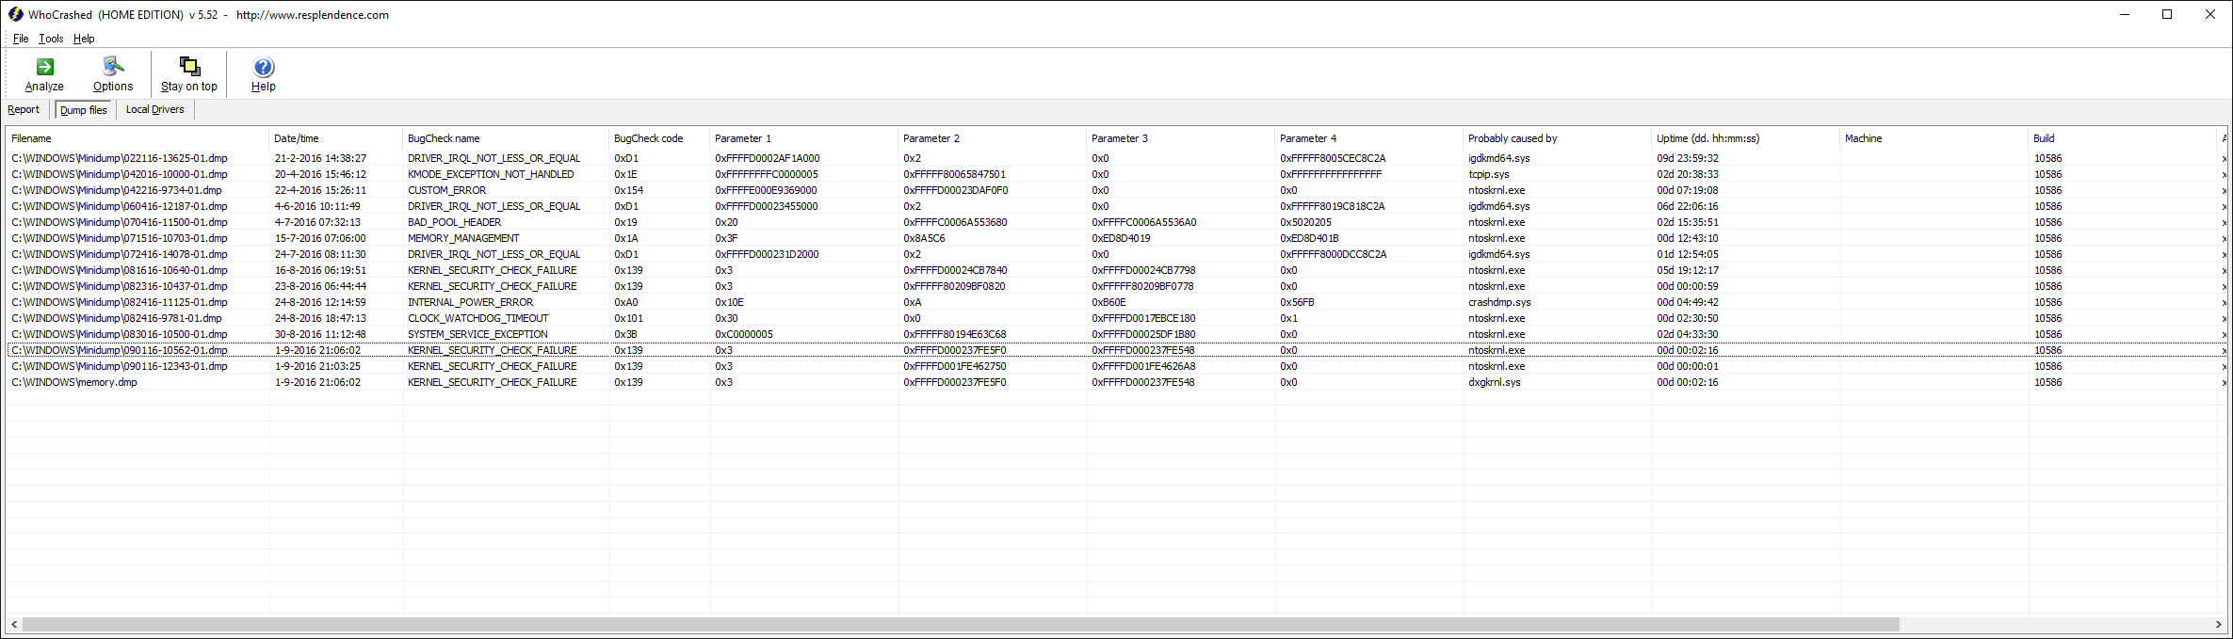Select the C:\WINDOWS\memory.dmp row
Screen dimensions: 2233x639
coord(1116,382)
